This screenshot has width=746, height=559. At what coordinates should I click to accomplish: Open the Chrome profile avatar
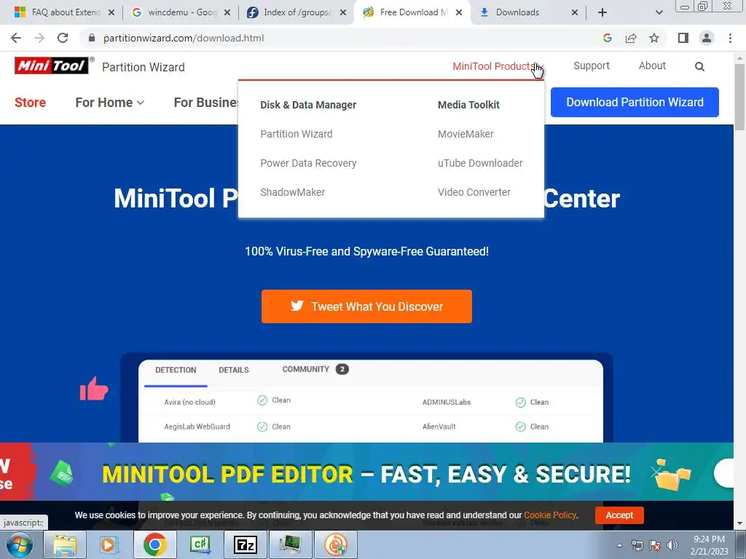click(x=707, y=38)
